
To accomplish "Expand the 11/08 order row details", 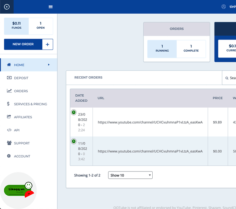I will (74, 141).
